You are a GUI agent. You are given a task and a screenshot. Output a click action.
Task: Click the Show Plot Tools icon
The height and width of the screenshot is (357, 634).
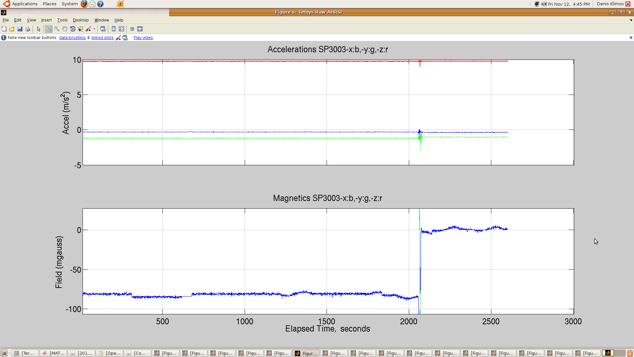[140, 29]
